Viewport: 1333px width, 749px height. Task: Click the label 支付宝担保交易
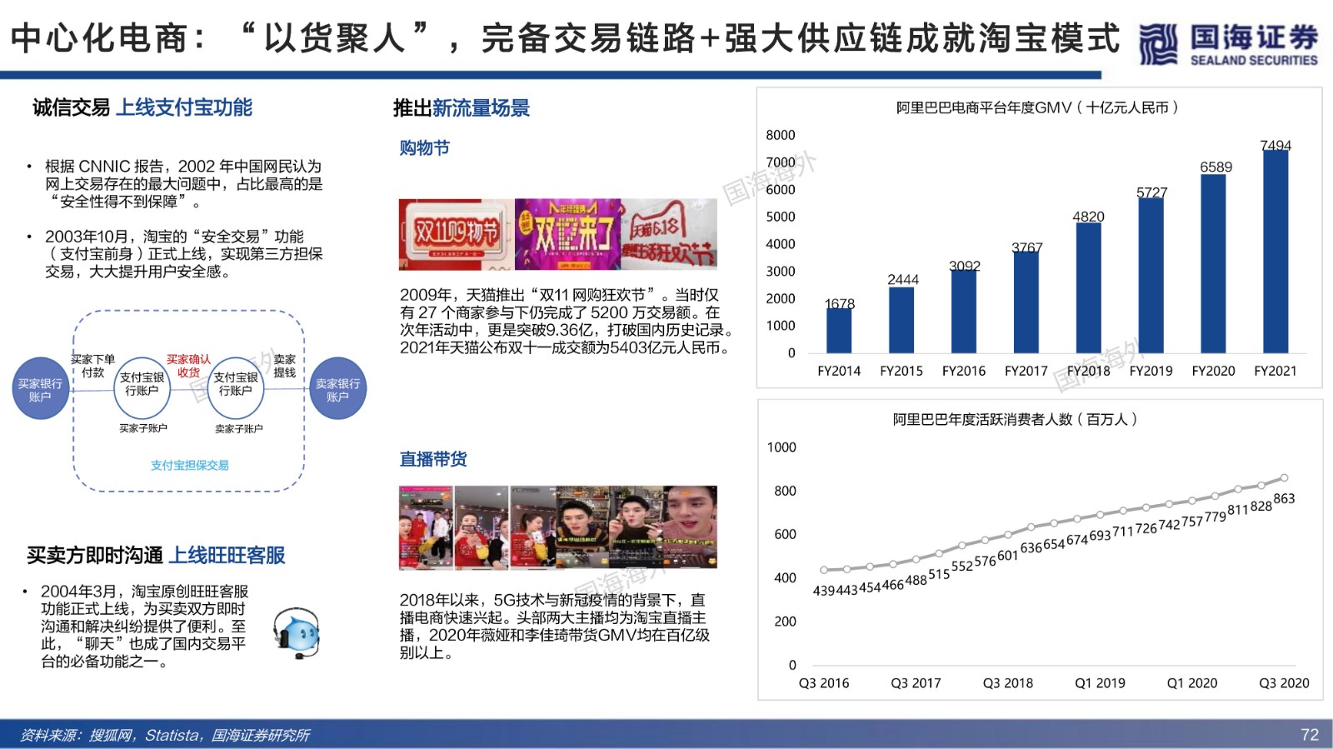(189, 465)
